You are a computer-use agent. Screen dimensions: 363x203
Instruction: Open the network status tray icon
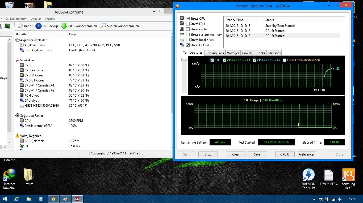(x=333, y=199)
